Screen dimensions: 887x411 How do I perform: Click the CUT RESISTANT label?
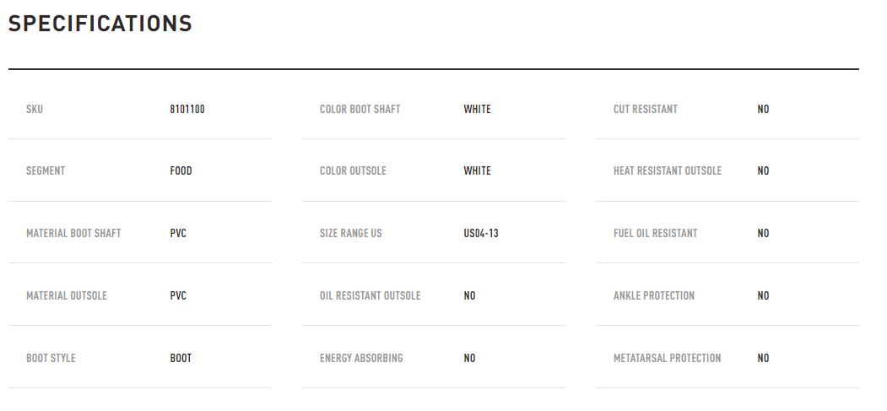[x=646, y=109]
